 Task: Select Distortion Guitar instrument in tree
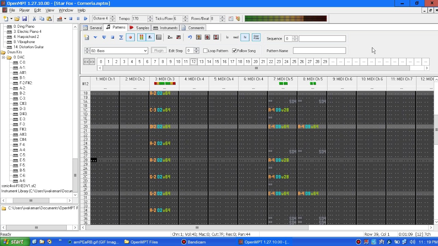coord(28,47)
